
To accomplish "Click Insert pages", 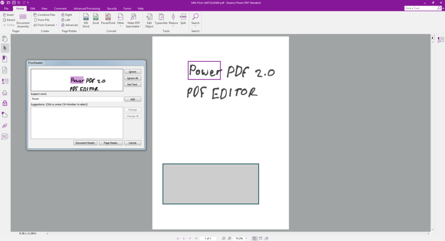I will pos(8,15).
